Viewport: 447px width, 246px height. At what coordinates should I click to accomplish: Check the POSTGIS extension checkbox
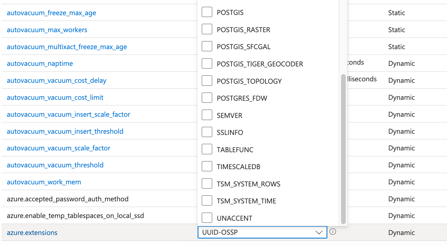pyautogui.click(x=207, y=12)
